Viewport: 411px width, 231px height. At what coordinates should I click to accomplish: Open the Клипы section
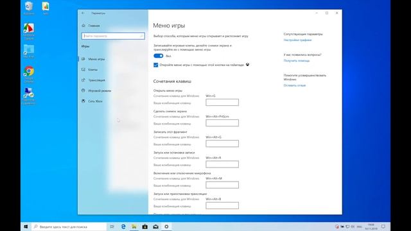[x=92, y=70]
